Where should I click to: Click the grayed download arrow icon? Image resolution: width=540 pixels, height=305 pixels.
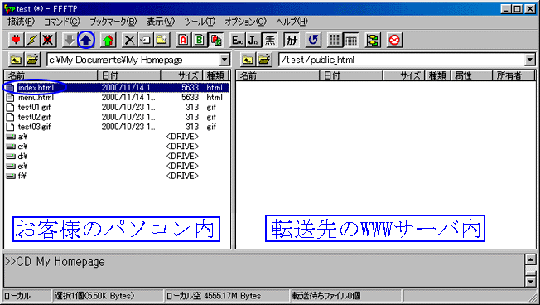[70, 41]
